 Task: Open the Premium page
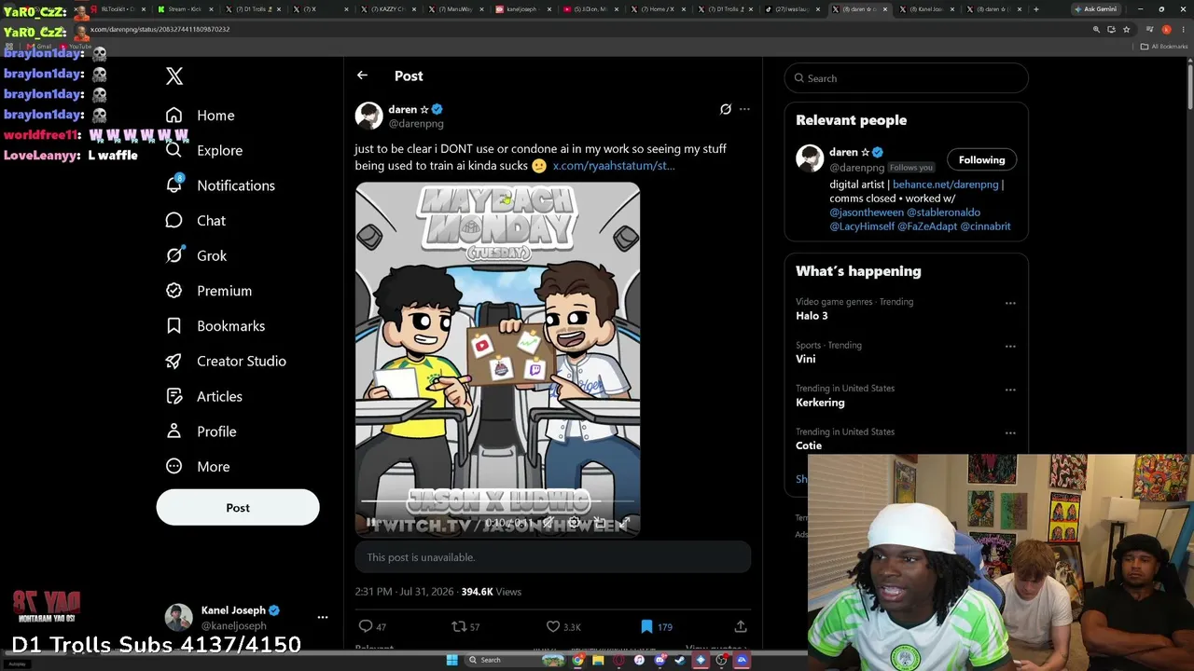208,291
